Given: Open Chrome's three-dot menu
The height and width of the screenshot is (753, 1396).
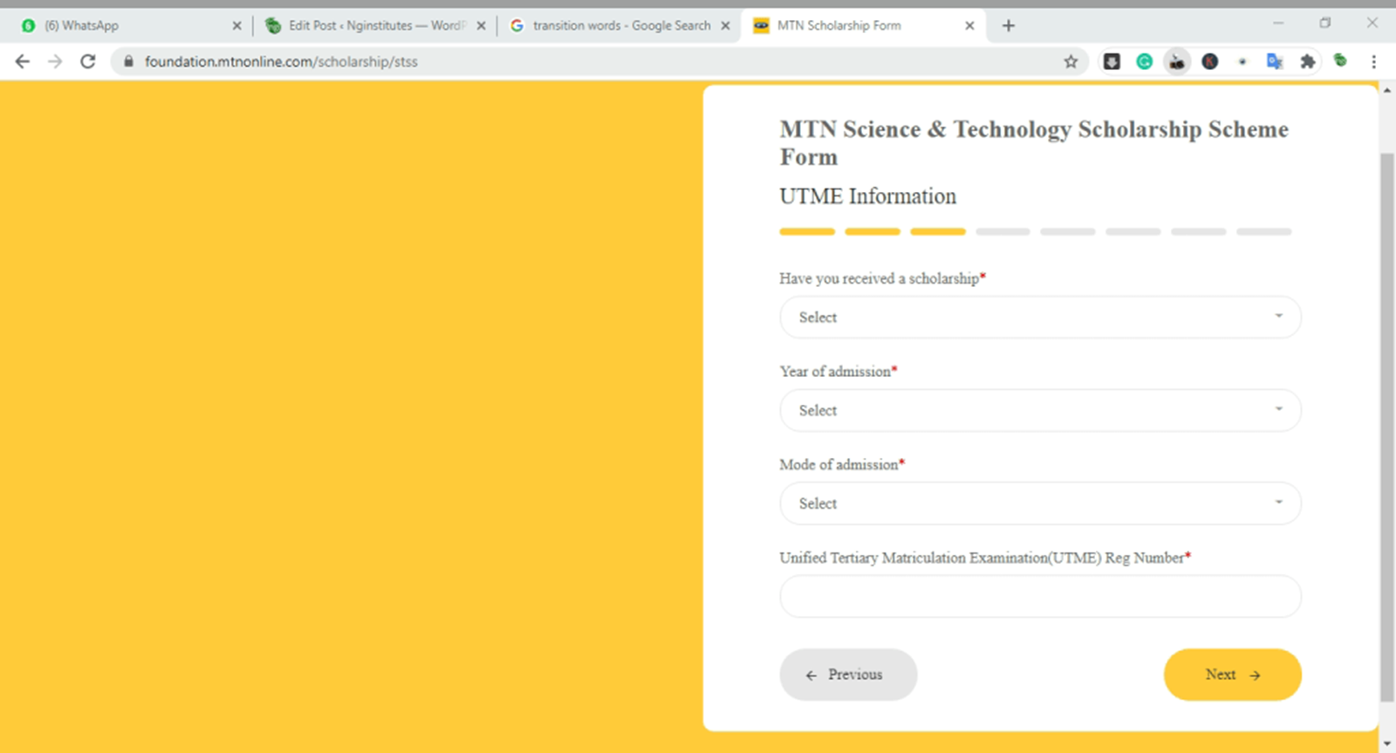Looking at the screenshot, I should 1373,61.
